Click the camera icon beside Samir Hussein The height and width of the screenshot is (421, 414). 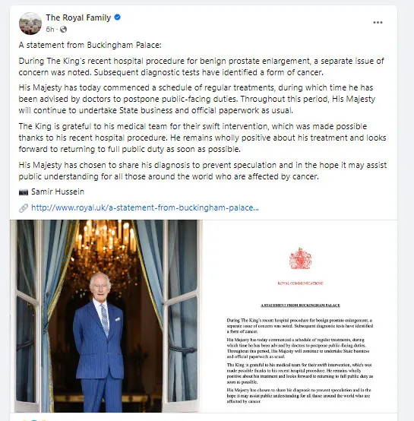pyautogui.click(x=24, y=192)
